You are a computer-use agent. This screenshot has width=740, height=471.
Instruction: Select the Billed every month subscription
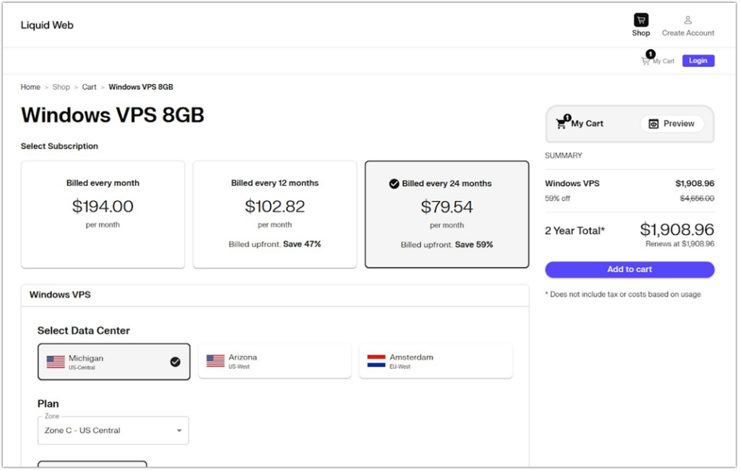103,214
